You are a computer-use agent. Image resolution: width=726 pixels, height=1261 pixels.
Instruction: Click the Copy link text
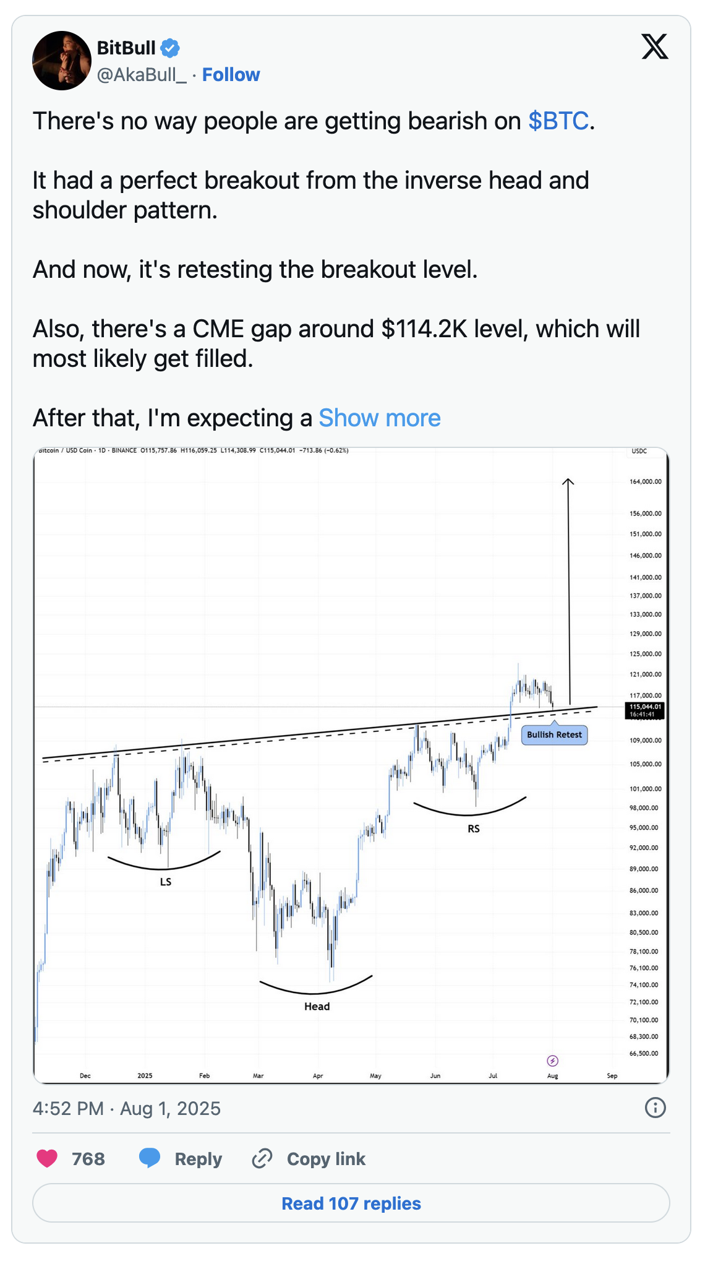326,1159
